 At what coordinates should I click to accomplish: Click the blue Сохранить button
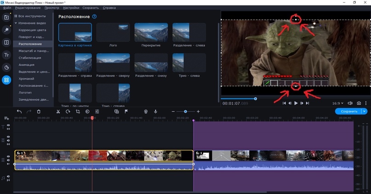348,111
